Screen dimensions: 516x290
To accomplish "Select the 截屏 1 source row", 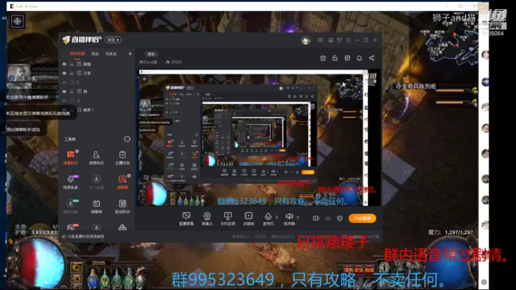I will (97, 110).
